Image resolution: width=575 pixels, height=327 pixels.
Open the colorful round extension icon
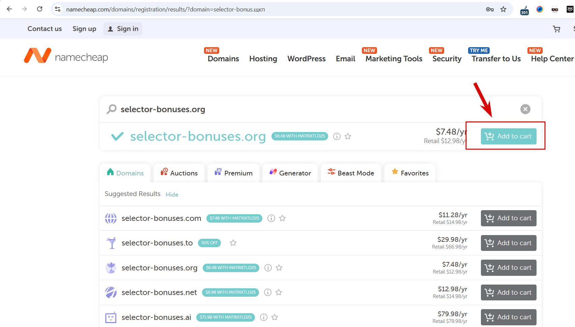[540, 9]
